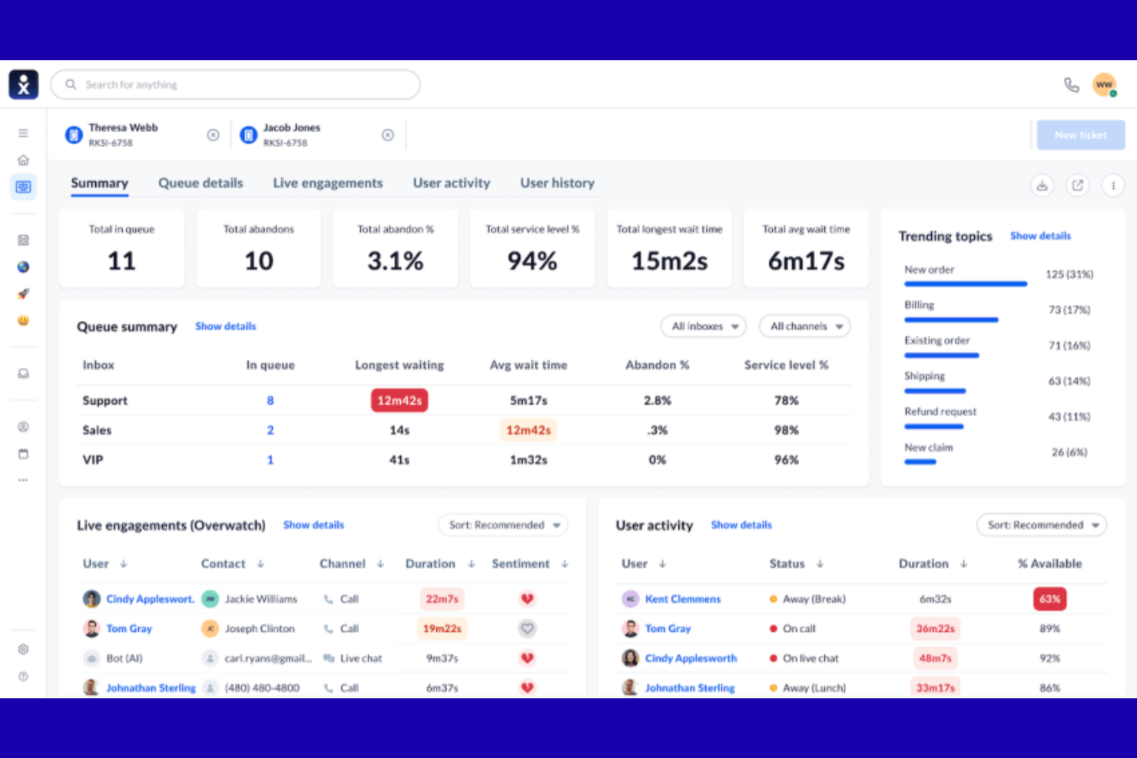This screenshot has height=758, width=1137.
Task: Open the All inboxes dropdown
Action: (702, 326)
